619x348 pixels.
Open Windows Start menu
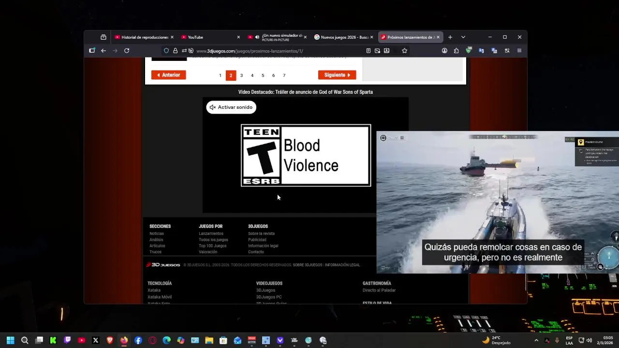coord(11,340)
